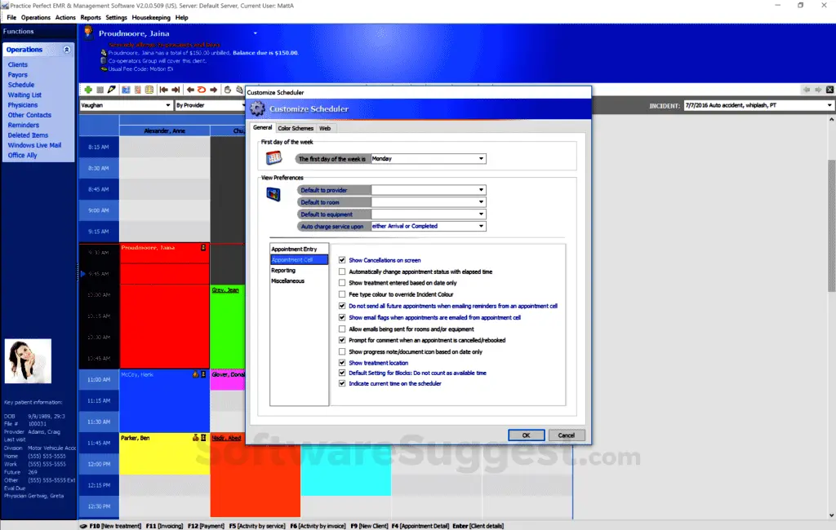This screenshot has height=530, width=836.
Task: Click the calendar icon under First day of week
Action: click(x=273, y=158)
